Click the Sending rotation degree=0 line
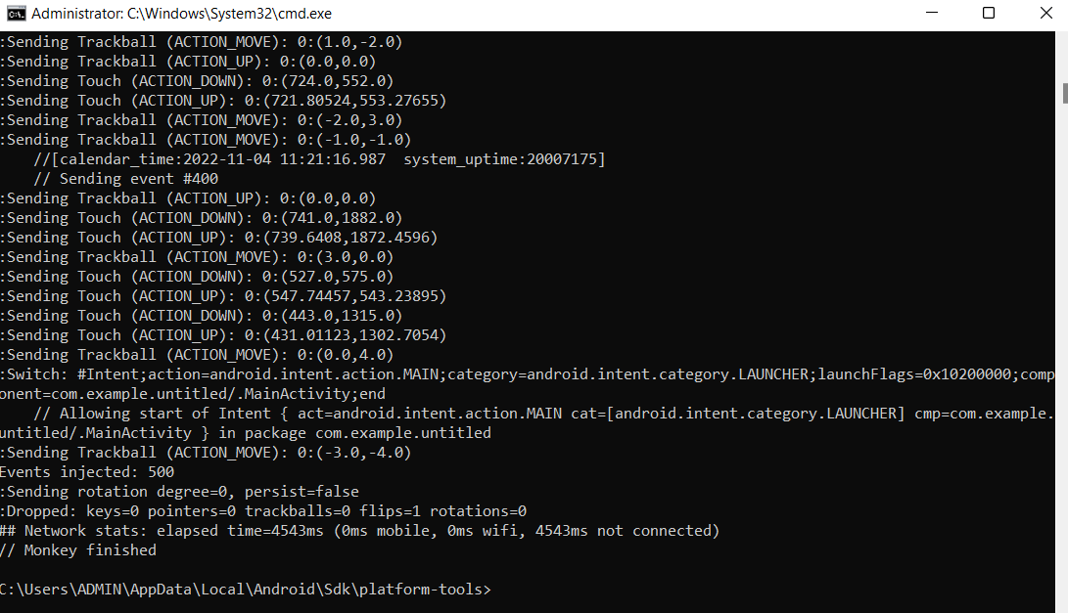Image resolution: width=1068 pixels, height=613 pixels. (x=179, y=491)
